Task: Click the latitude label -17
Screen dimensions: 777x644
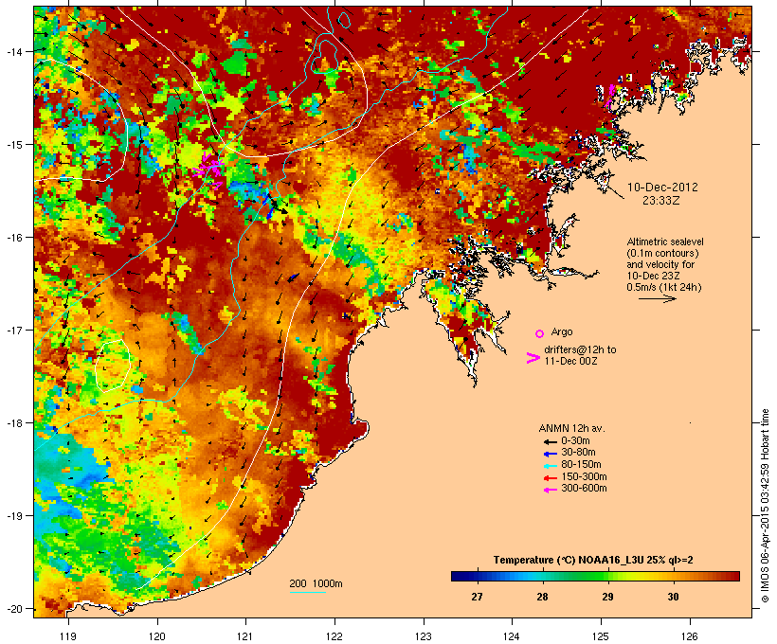Action: (x=14, y=330)
